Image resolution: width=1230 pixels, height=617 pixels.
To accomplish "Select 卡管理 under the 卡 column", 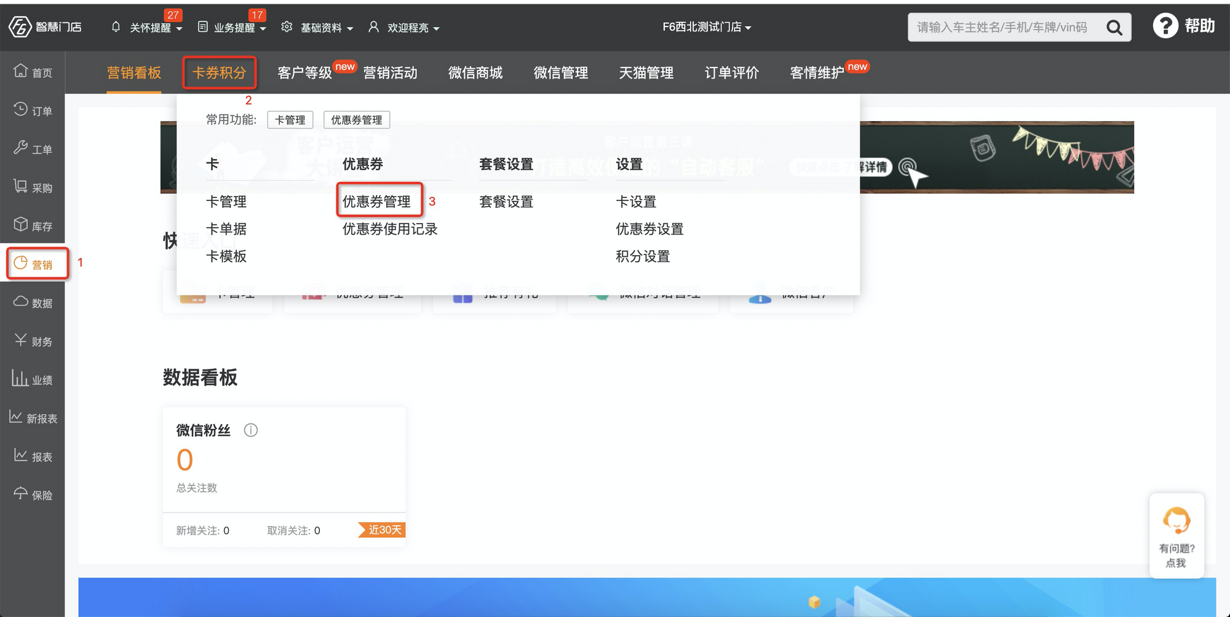I will [x=226, y=202].
